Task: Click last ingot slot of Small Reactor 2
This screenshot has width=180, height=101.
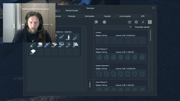Action: coord(142,57)
